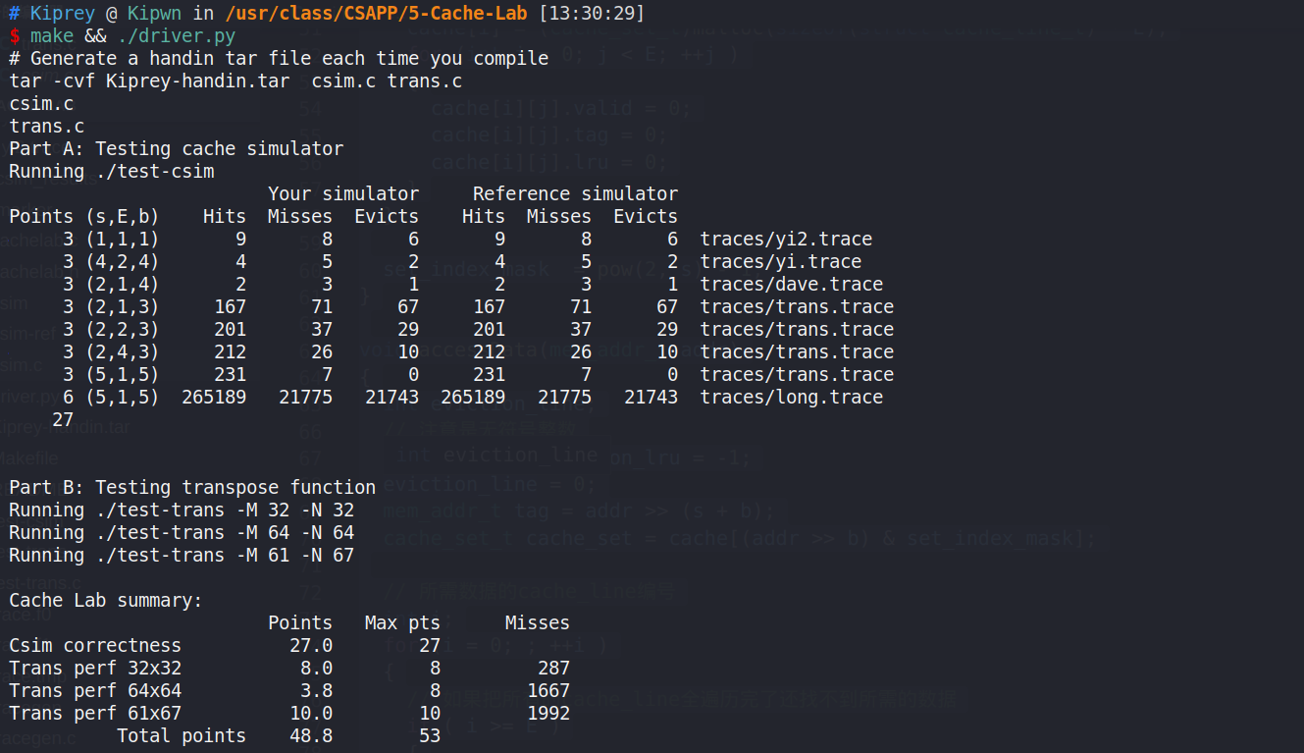Screen dimensions: 1304x753
Task: Click the traces/long.trace file name
Action: 791,398
